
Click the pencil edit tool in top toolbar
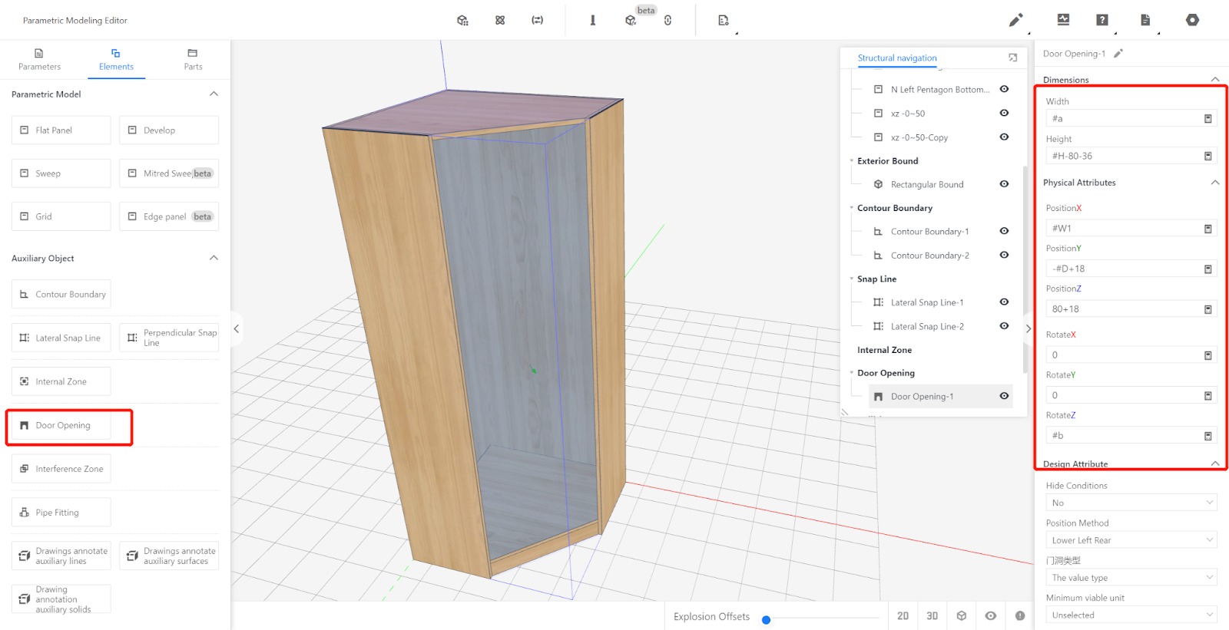[x=1015, y=20]
